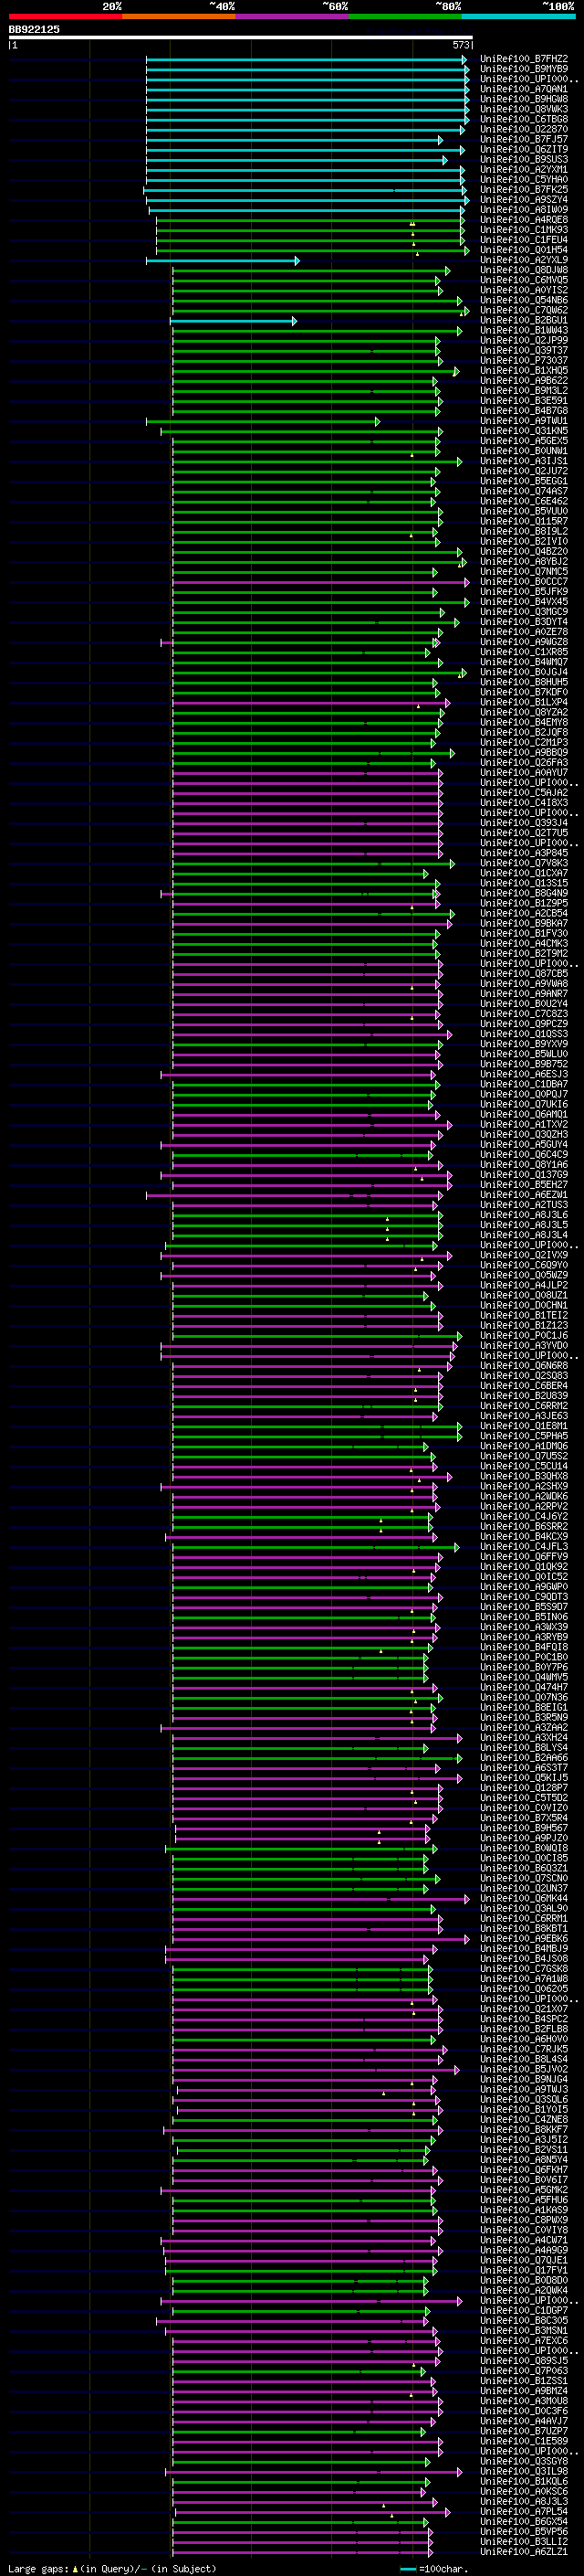Screen dimensions: 584x2576
Task: Click the purple alignment bar for B0CCC7
Action: click(320, 581)
